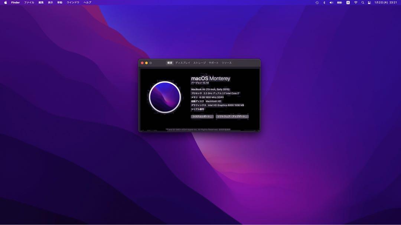Open the ヘルプ menu
This screenshot has height=225, width=401.
(x=88, y=3)
